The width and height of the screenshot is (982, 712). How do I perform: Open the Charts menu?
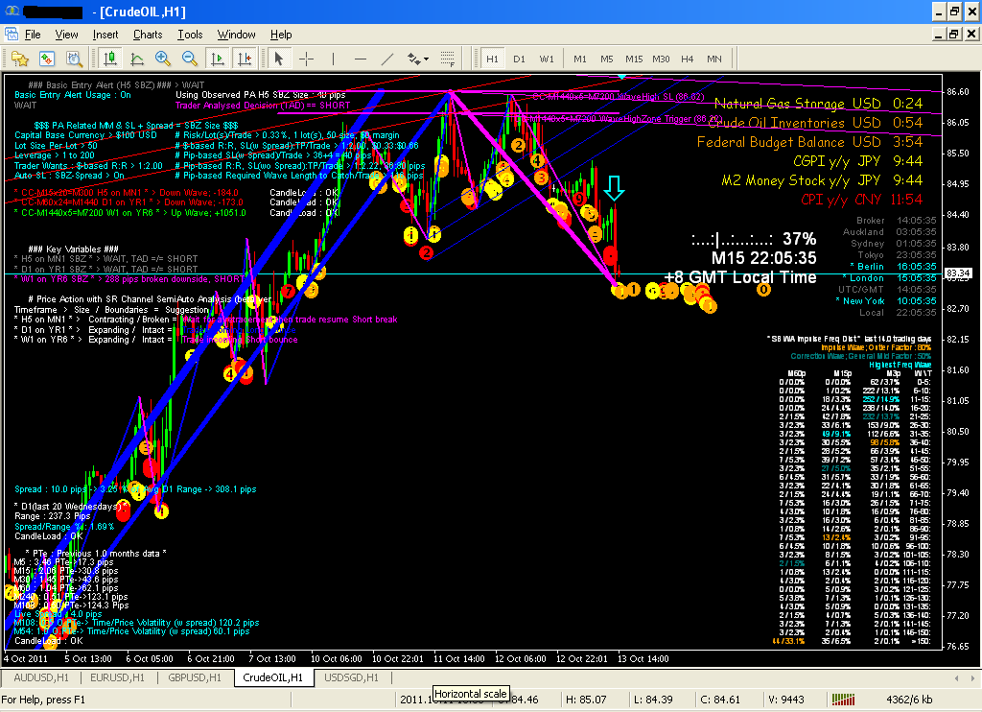click(148, 34)
